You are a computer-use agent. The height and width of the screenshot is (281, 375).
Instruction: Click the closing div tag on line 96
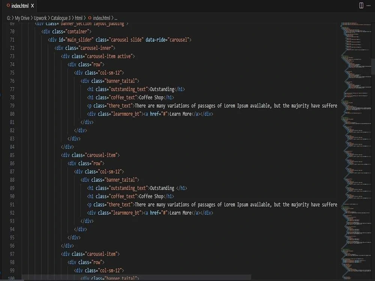pos(67,246)
